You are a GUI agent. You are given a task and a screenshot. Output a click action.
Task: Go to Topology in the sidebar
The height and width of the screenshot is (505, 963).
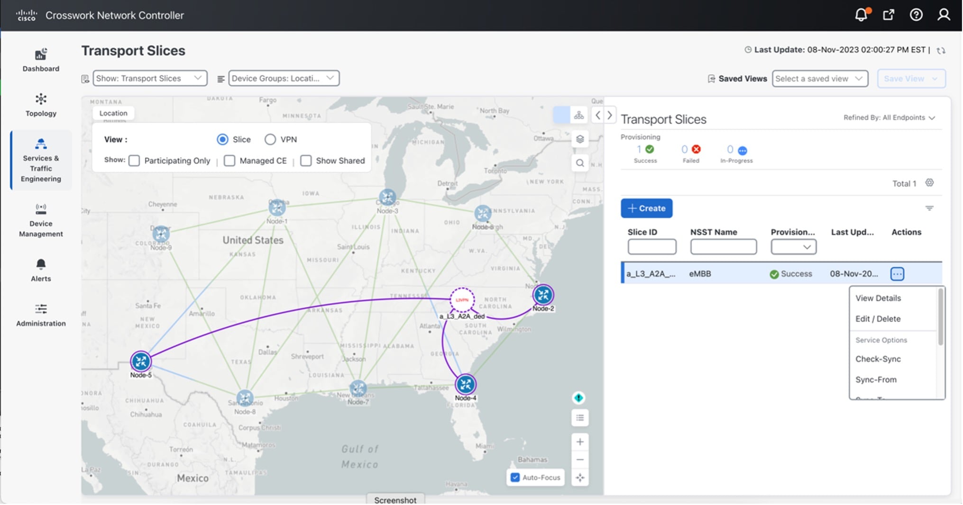click(41, 105)
